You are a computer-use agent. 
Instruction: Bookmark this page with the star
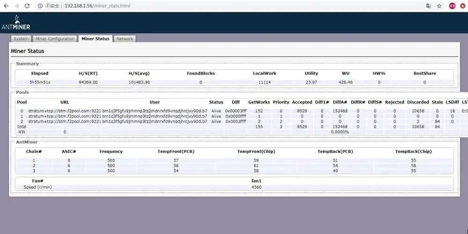pos(439,6)
